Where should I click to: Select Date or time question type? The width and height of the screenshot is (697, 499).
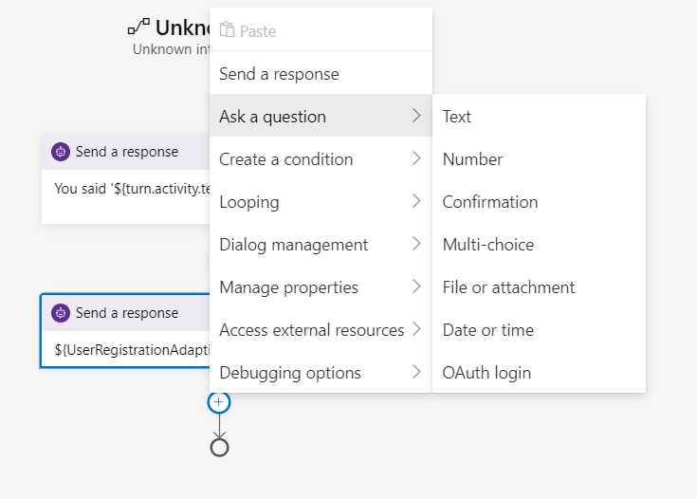539,330
